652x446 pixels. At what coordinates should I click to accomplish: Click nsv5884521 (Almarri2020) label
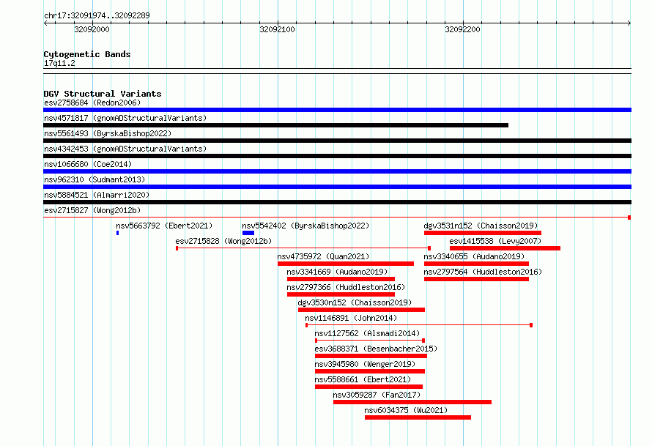pos(97,195)
